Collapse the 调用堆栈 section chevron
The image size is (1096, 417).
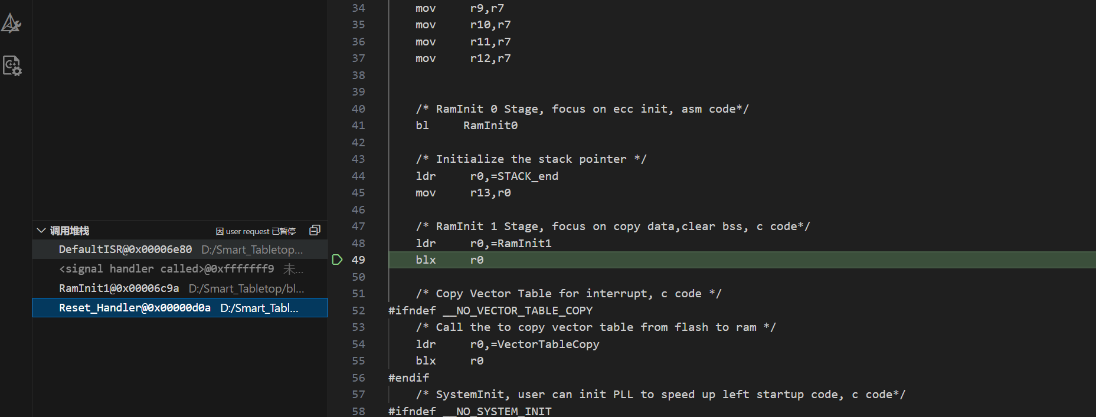[41, 231]
